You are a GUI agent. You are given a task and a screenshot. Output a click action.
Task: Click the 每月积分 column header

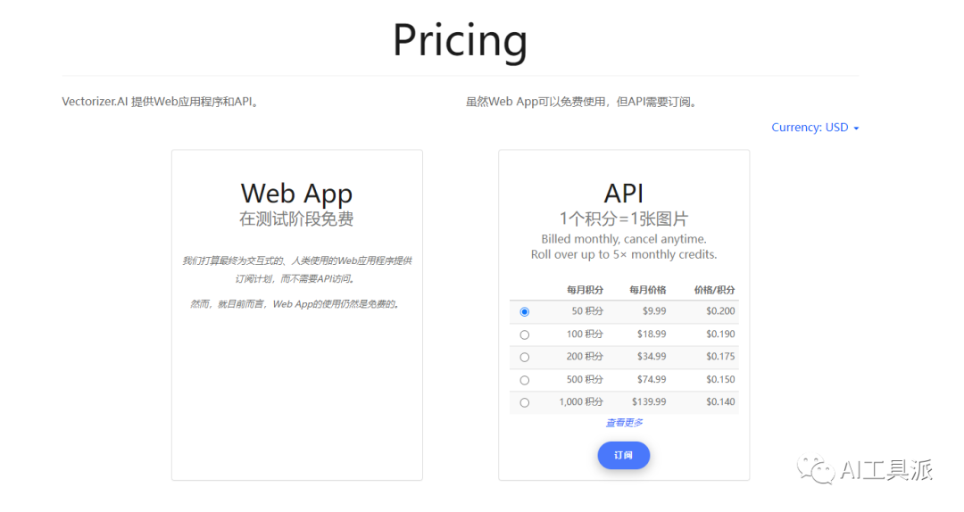(x=585, y=290)
